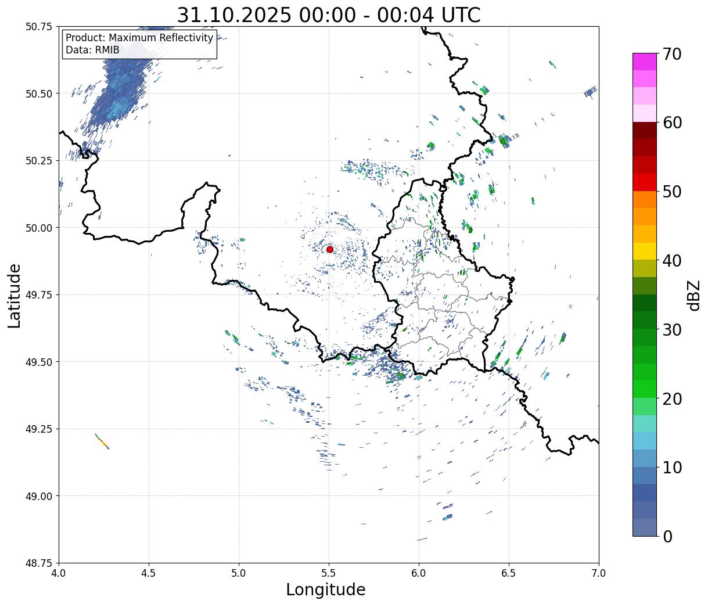708x604 pixels.
Task: Click the latitude tick label 49.25
Action: coord(39,429)
